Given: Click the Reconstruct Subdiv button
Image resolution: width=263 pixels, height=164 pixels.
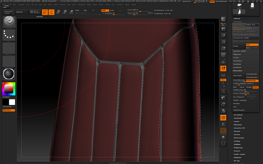Looking at the screenshot, I should pyautogui.click(x=246, y=38).
